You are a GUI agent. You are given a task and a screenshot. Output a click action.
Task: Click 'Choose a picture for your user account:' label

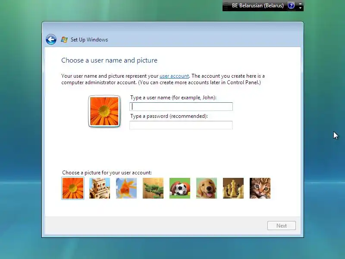pyautogui.click(x=107, y=172)
